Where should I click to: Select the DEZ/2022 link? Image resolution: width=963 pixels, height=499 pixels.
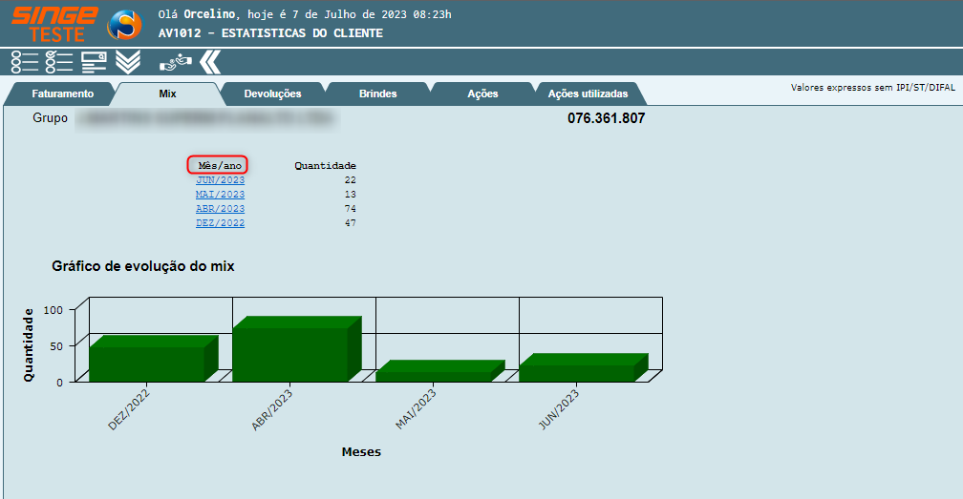220,223
